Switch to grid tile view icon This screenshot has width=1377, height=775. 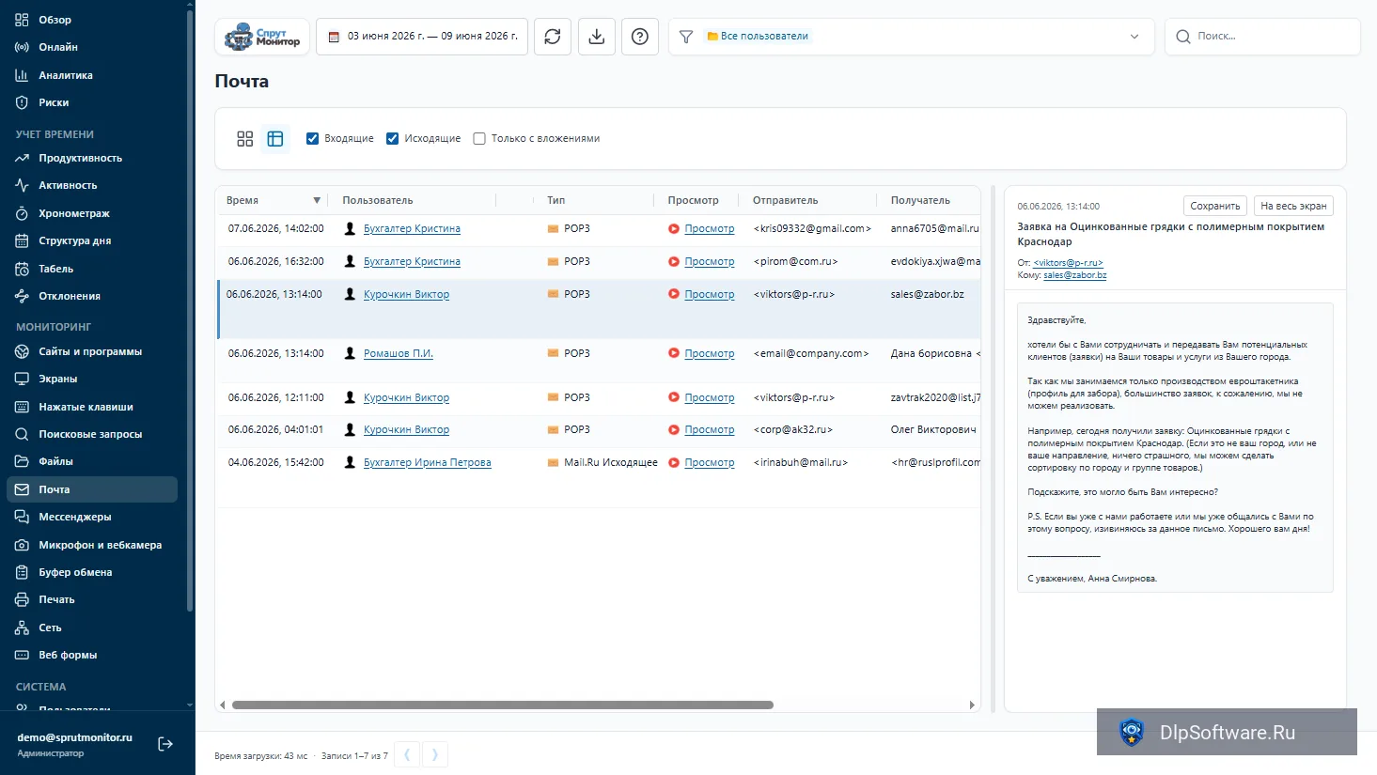(x=245, y=139)
